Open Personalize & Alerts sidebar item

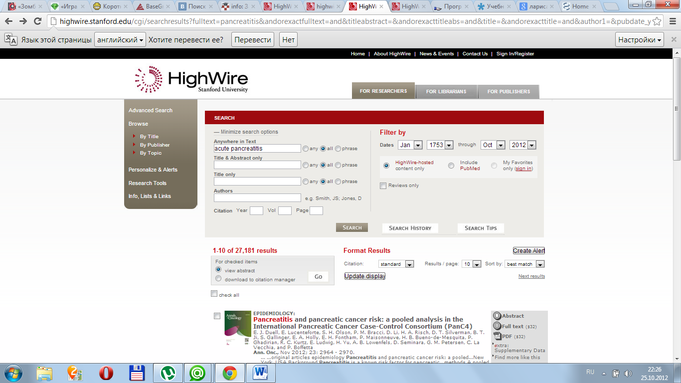coord(153,170)
